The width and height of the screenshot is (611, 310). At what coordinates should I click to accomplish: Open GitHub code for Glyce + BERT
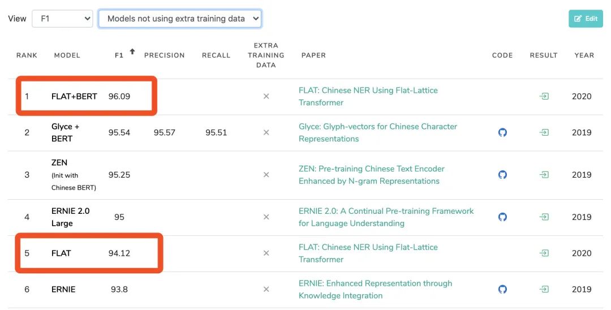(502, 132)
